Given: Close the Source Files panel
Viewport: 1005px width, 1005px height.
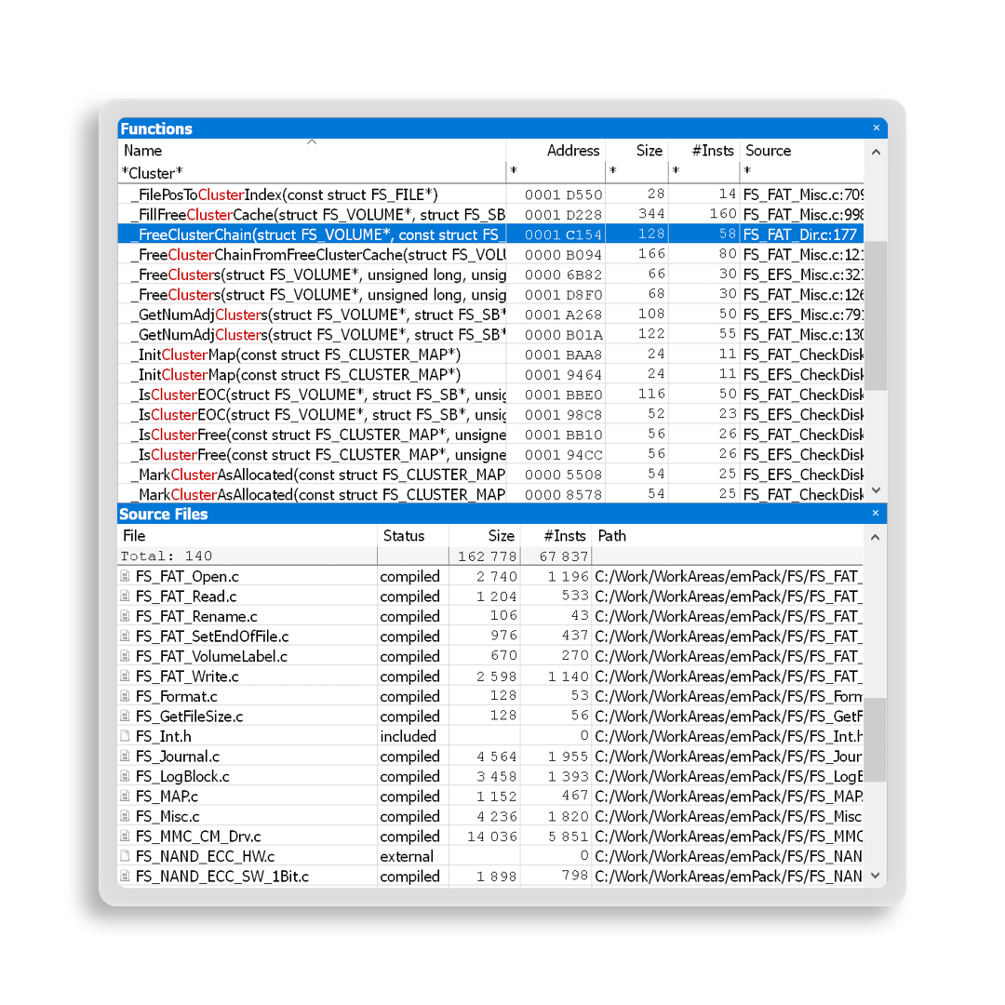Looking at the screenshot, I should click(x=876, y=514).
